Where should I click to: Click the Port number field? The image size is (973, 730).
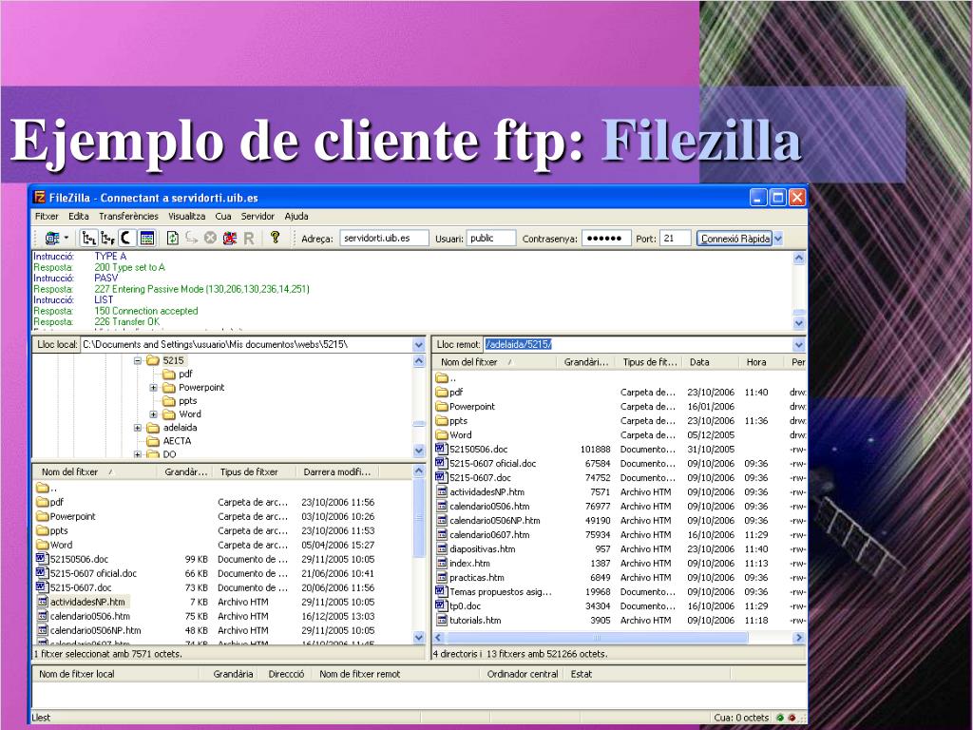676,239
